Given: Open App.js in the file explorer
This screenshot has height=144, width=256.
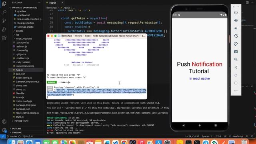Looking at the screenshot, I should pos(19,70).
